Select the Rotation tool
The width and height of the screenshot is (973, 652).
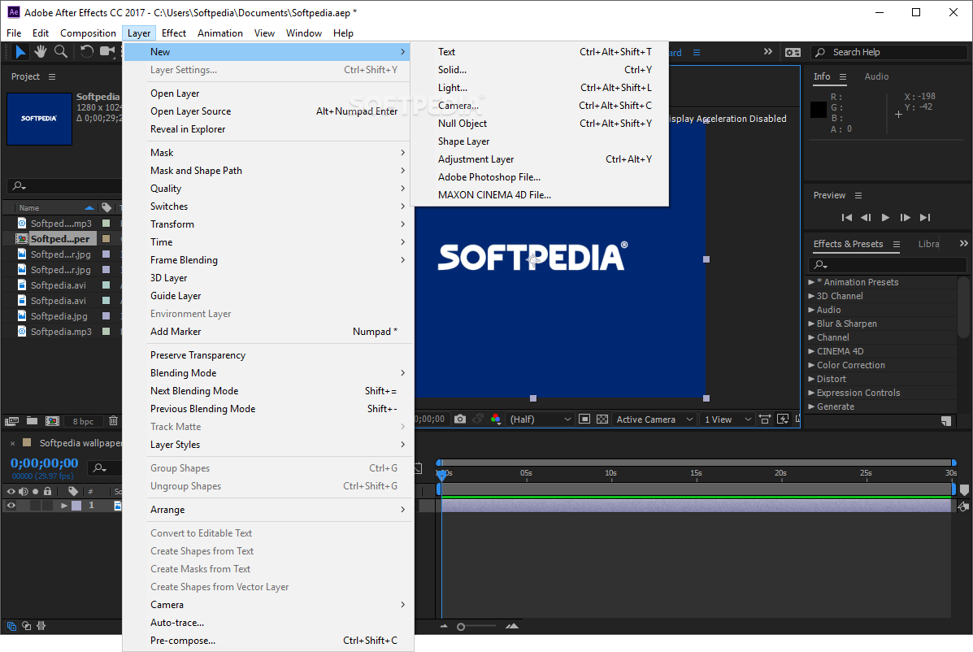point(86,51)
